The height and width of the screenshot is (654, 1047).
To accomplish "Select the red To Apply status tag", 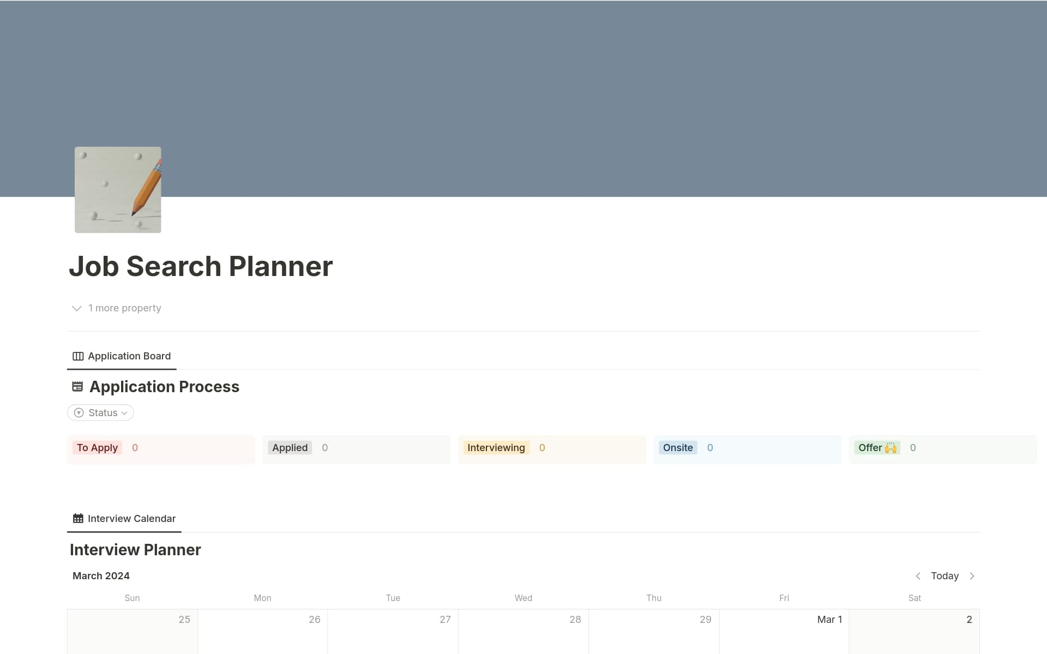I will pyautogui.click(x=97, y=448).
